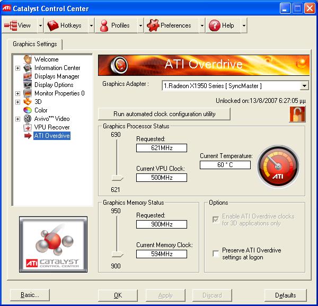318x306 pixels.
Task: Click the Current Memory Clock 594MHz field
Action: click(x=162, y=254)
